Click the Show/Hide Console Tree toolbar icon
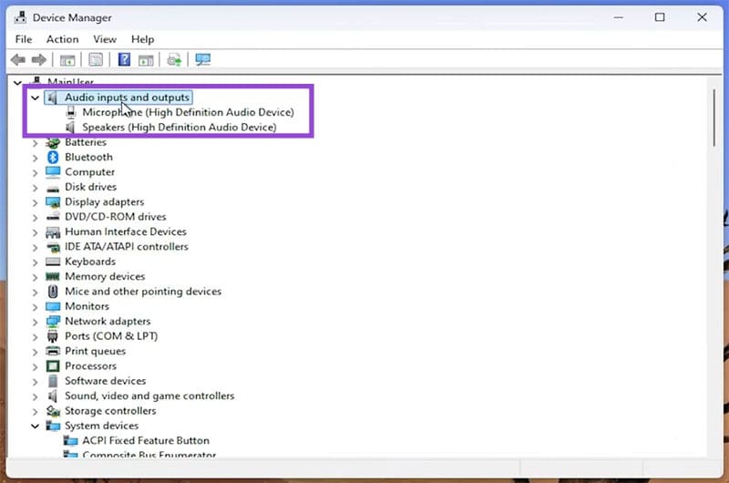The height and width of the screenshot is (483, 729). (x=67, y=60)
